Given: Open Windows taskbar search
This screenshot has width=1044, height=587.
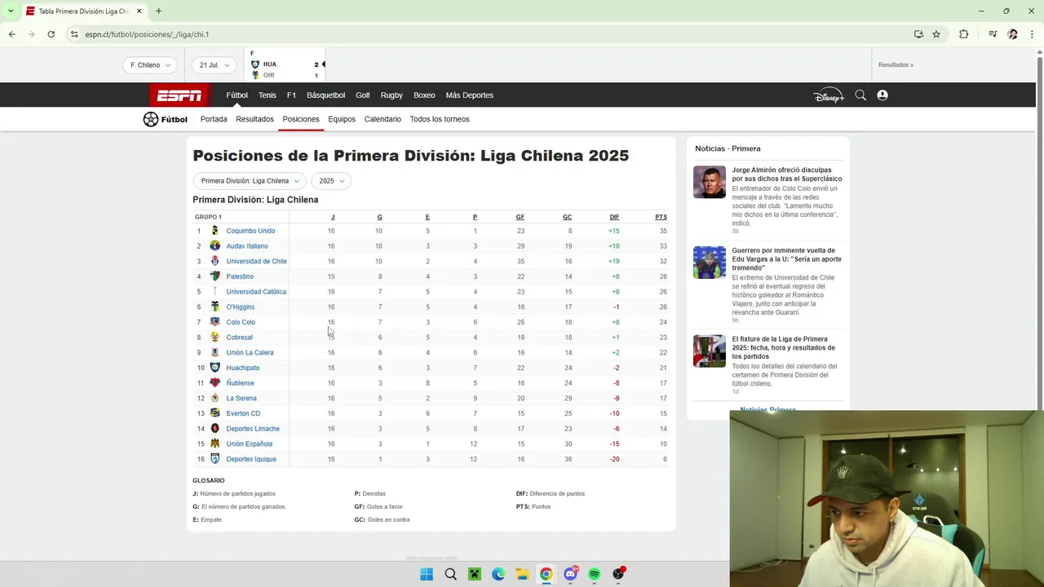Looking at the screenshot, I should (x=451, y=574).
